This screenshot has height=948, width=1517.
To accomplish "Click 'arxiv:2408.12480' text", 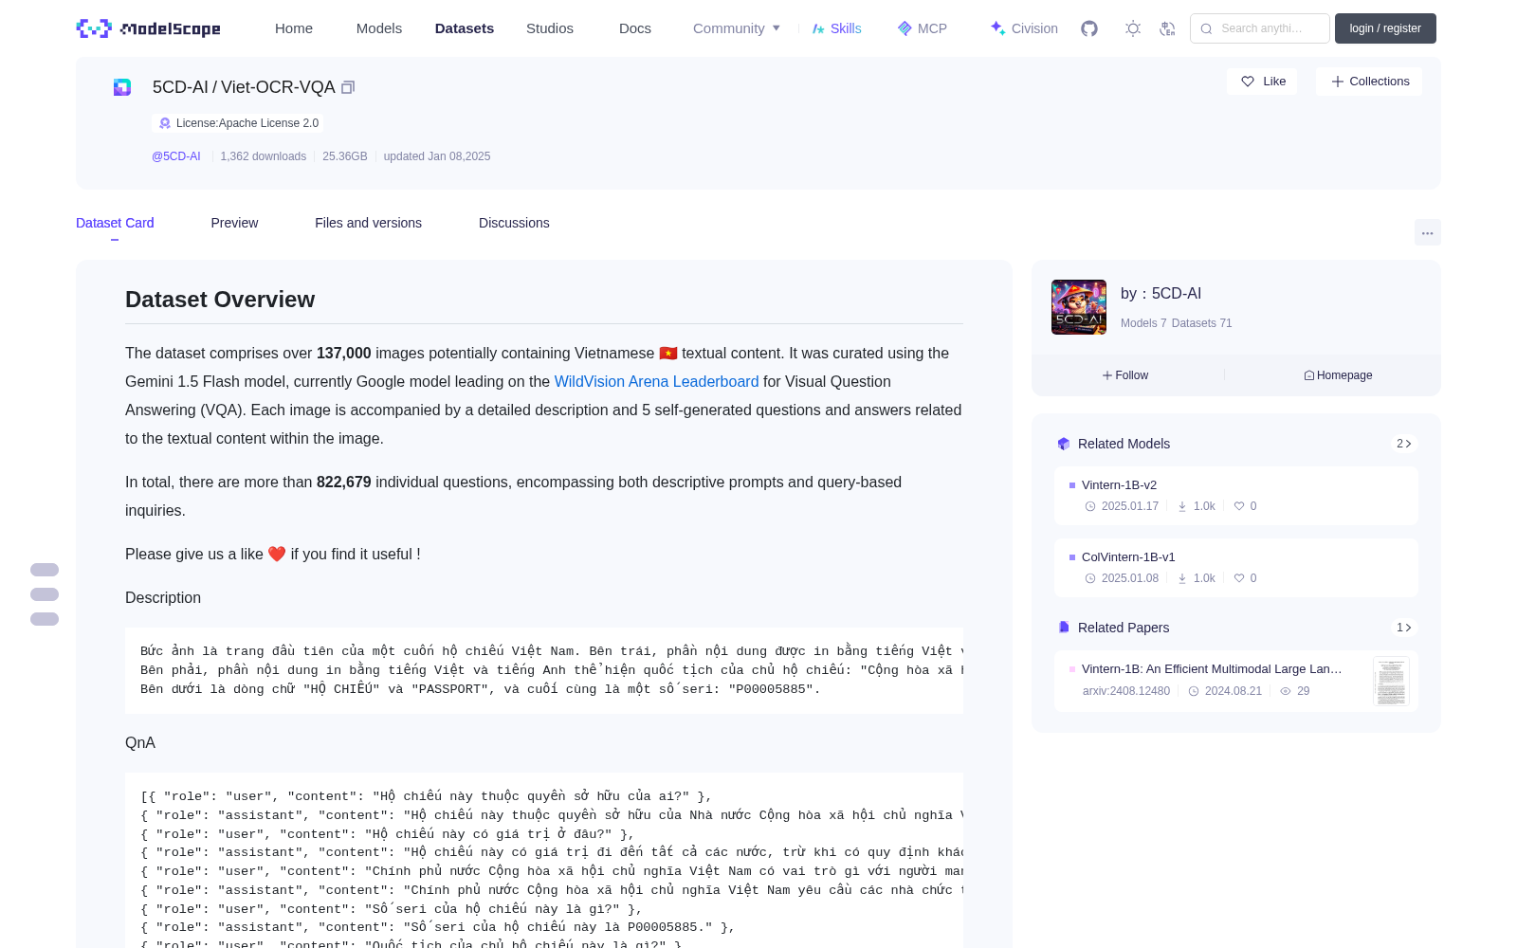I will click(x=1126, y=691).
